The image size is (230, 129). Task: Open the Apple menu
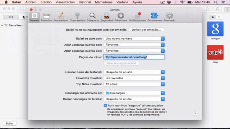[x=6, y=2]
